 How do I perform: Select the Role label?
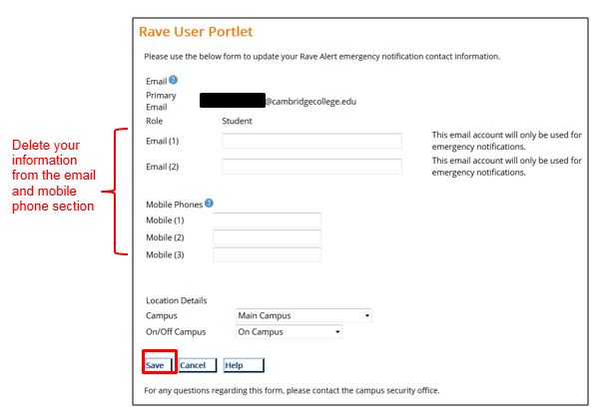[x=154, y=121]
